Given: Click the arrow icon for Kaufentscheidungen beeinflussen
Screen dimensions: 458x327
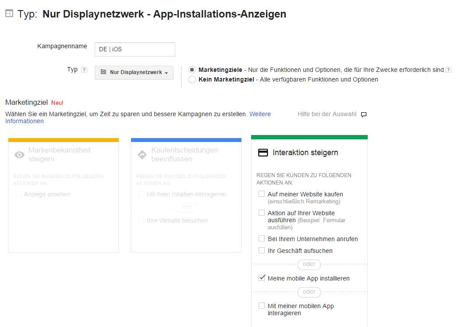Looking at the screenshot, I should [142, 155].
